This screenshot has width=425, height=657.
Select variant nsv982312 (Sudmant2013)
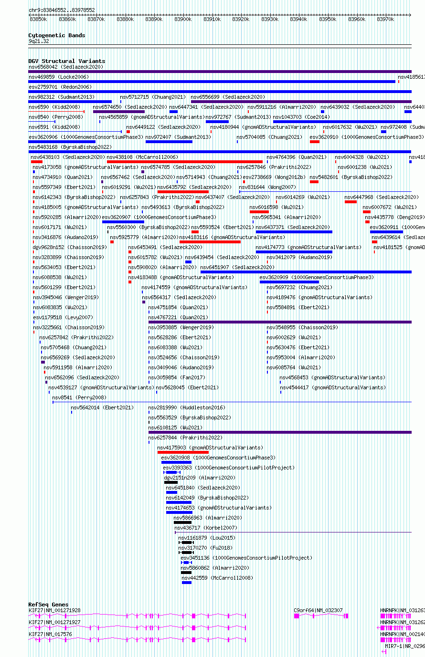coord(61,97)
